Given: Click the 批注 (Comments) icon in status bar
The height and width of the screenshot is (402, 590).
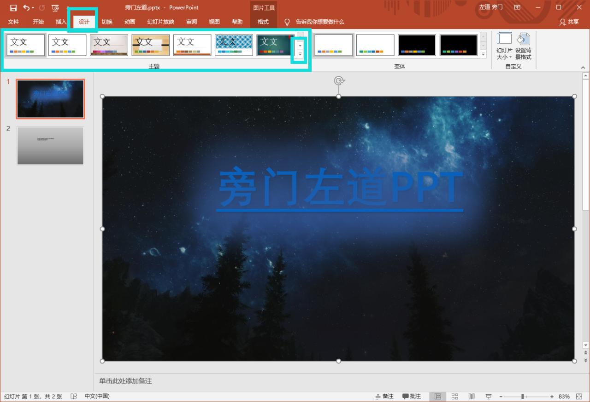Looking at the screenshot, I should (x=413, y=396).
